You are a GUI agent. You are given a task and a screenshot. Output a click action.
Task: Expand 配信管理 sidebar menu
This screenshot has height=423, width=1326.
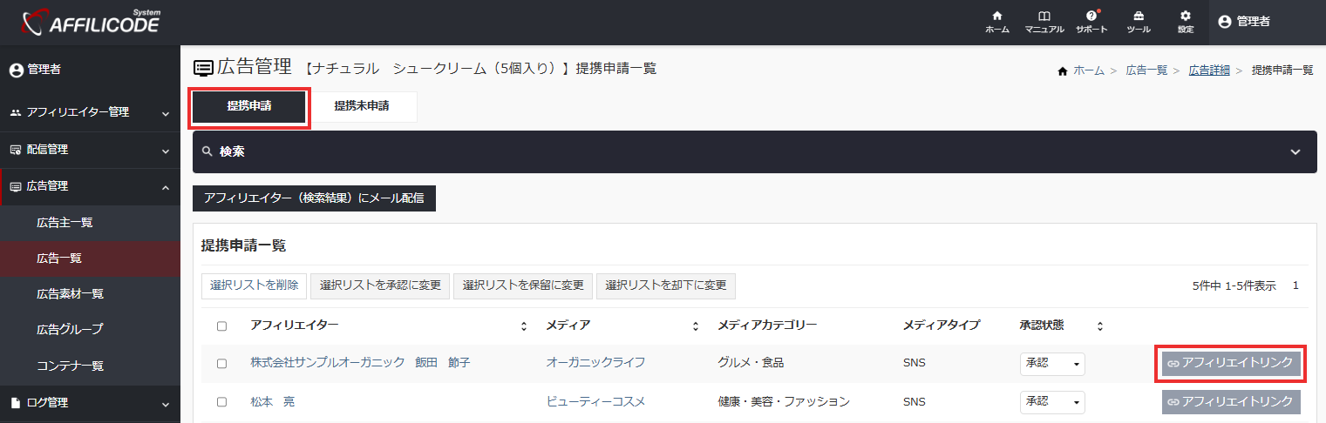coord(90,150)
